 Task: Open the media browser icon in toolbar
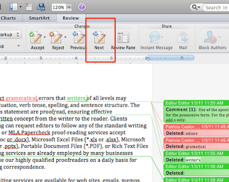point(41,7)
